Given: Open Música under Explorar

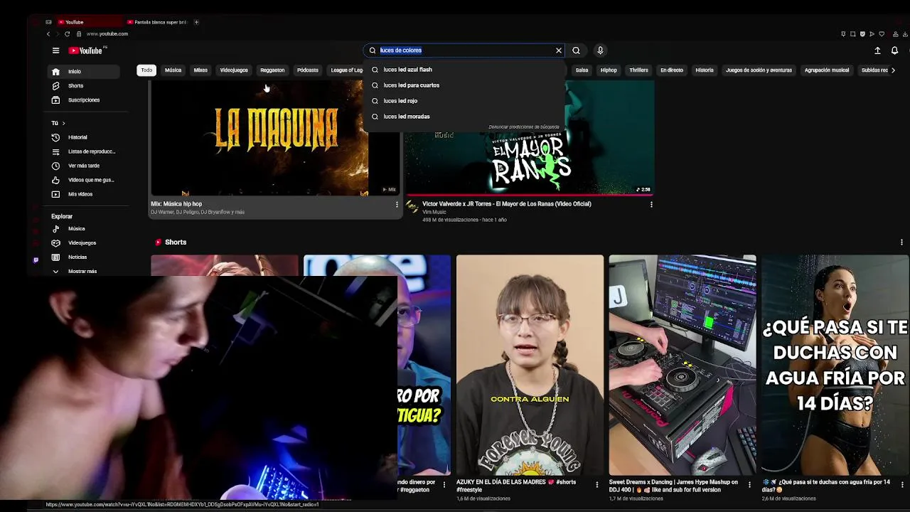Looking at the screenshot, I should tap(84, 229).
